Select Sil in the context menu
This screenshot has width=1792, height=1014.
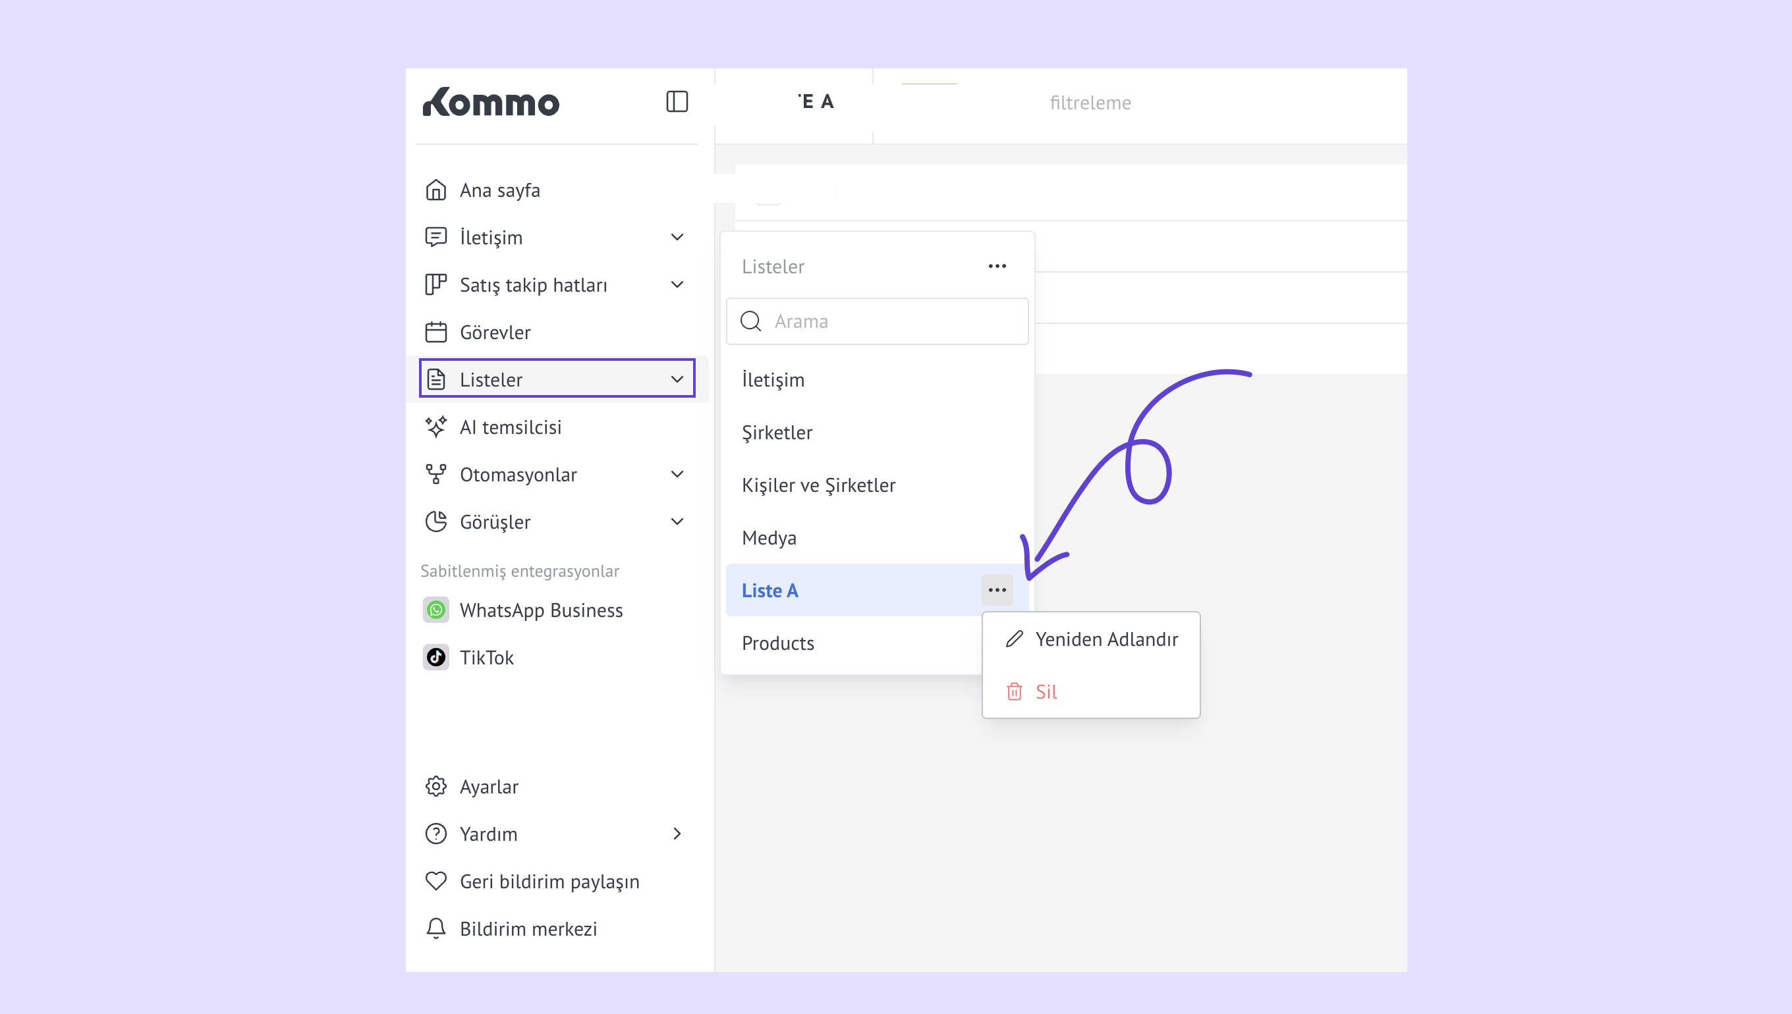[x=1045, y=691]
